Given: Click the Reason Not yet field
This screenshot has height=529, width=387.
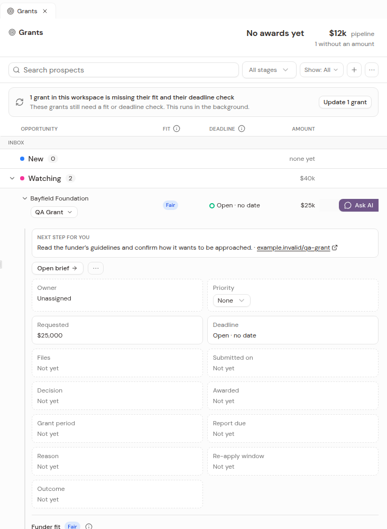Looking at the screenshot, I should (x=117, y=461).
